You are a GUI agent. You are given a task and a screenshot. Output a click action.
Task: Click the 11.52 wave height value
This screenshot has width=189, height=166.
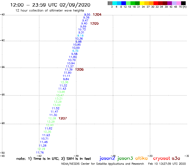(56, 108)
